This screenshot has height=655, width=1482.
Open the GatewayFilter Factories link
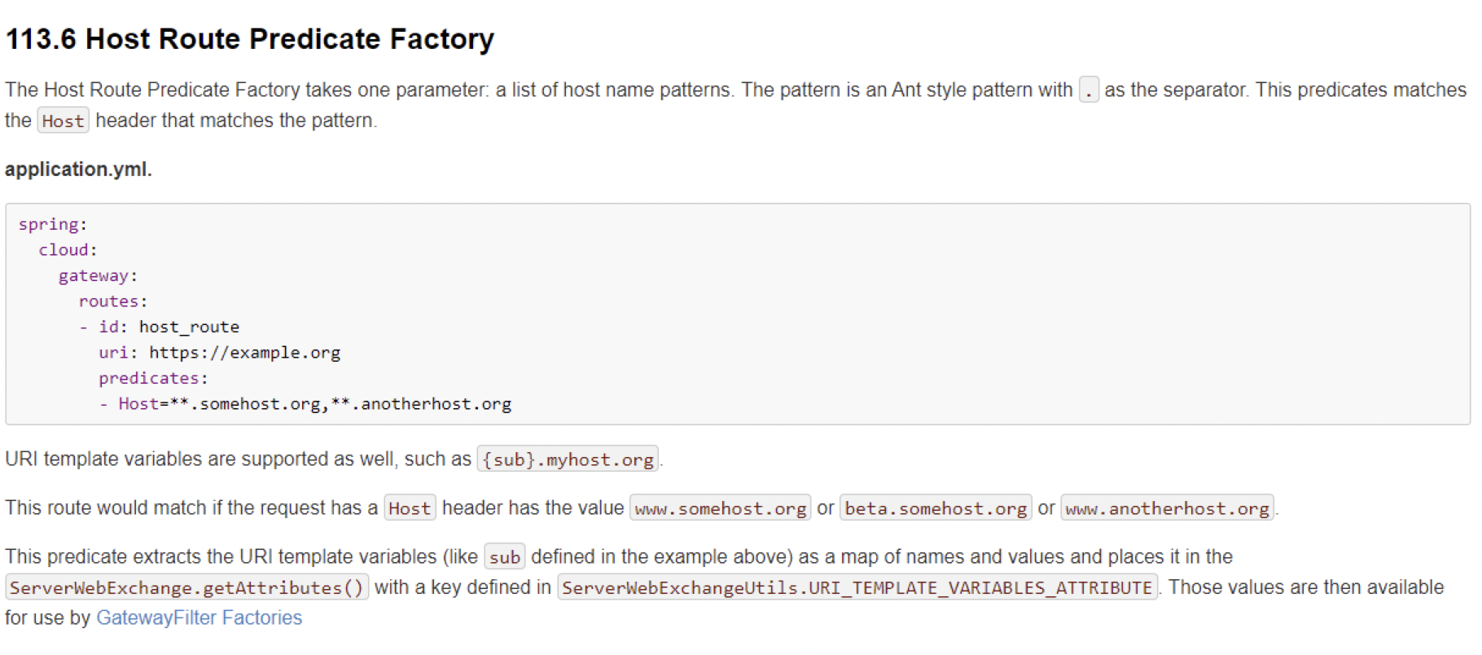[199, 618]
